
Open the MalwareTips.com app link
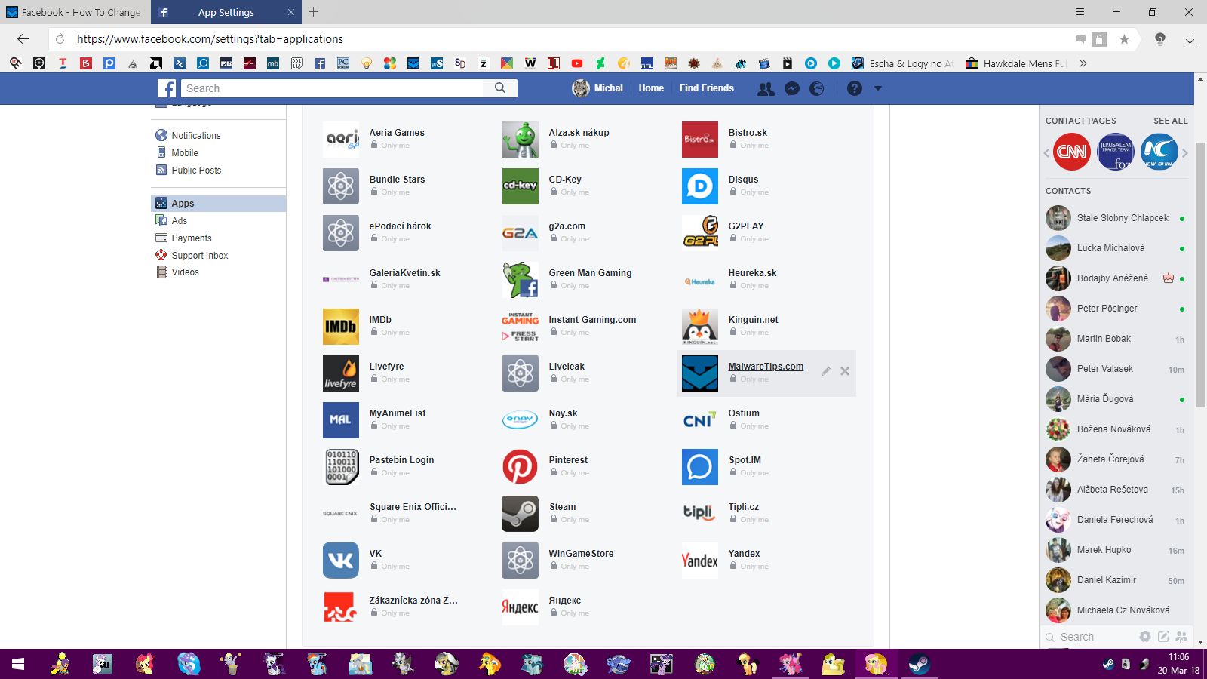point(766,367)
